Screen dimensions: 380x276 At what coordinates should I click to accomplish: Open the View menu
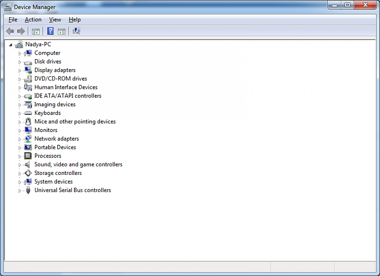click(x=55, y=20)
